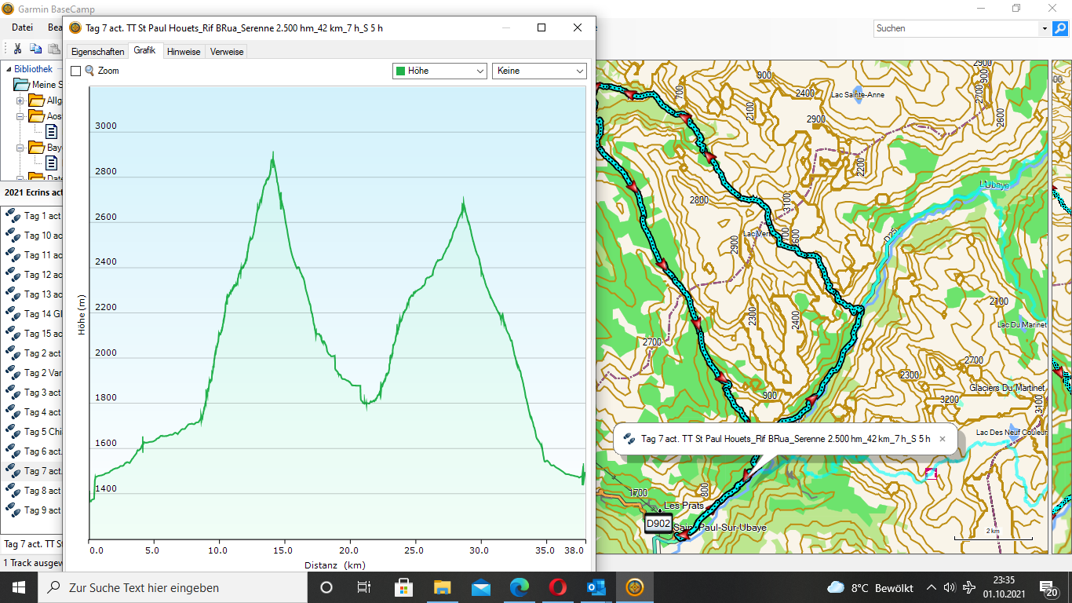The image size is (1072, 603).
Task: Open the Höhe graph data dropdown
Action: click(440, 71)
